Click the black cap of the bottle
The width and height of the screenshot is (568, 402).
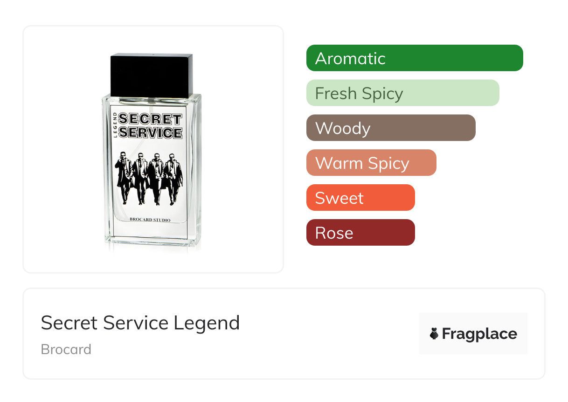151,75
